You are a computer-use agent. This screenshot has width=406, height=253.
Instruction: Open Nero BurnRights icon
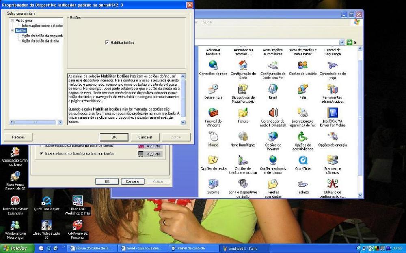coord(243,137)
